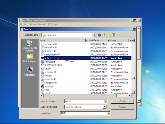The width and height of the screenshot is (165, 124).
Task: Click the Fichier MSC type cell
Action: [117, 44]
